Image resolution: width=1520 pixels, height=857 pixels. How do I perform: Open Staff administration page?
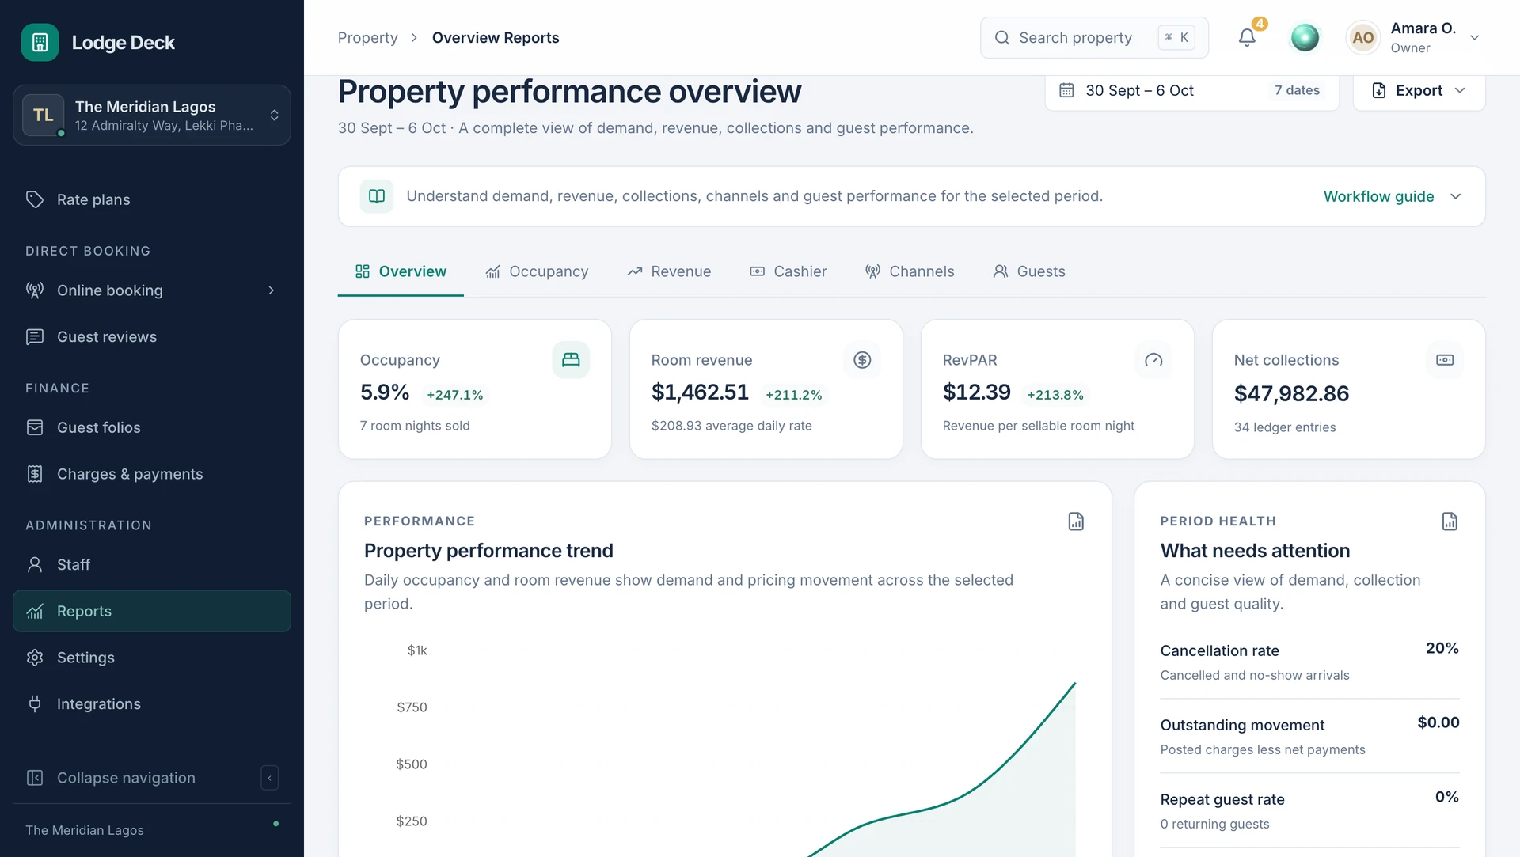[152, 565]
